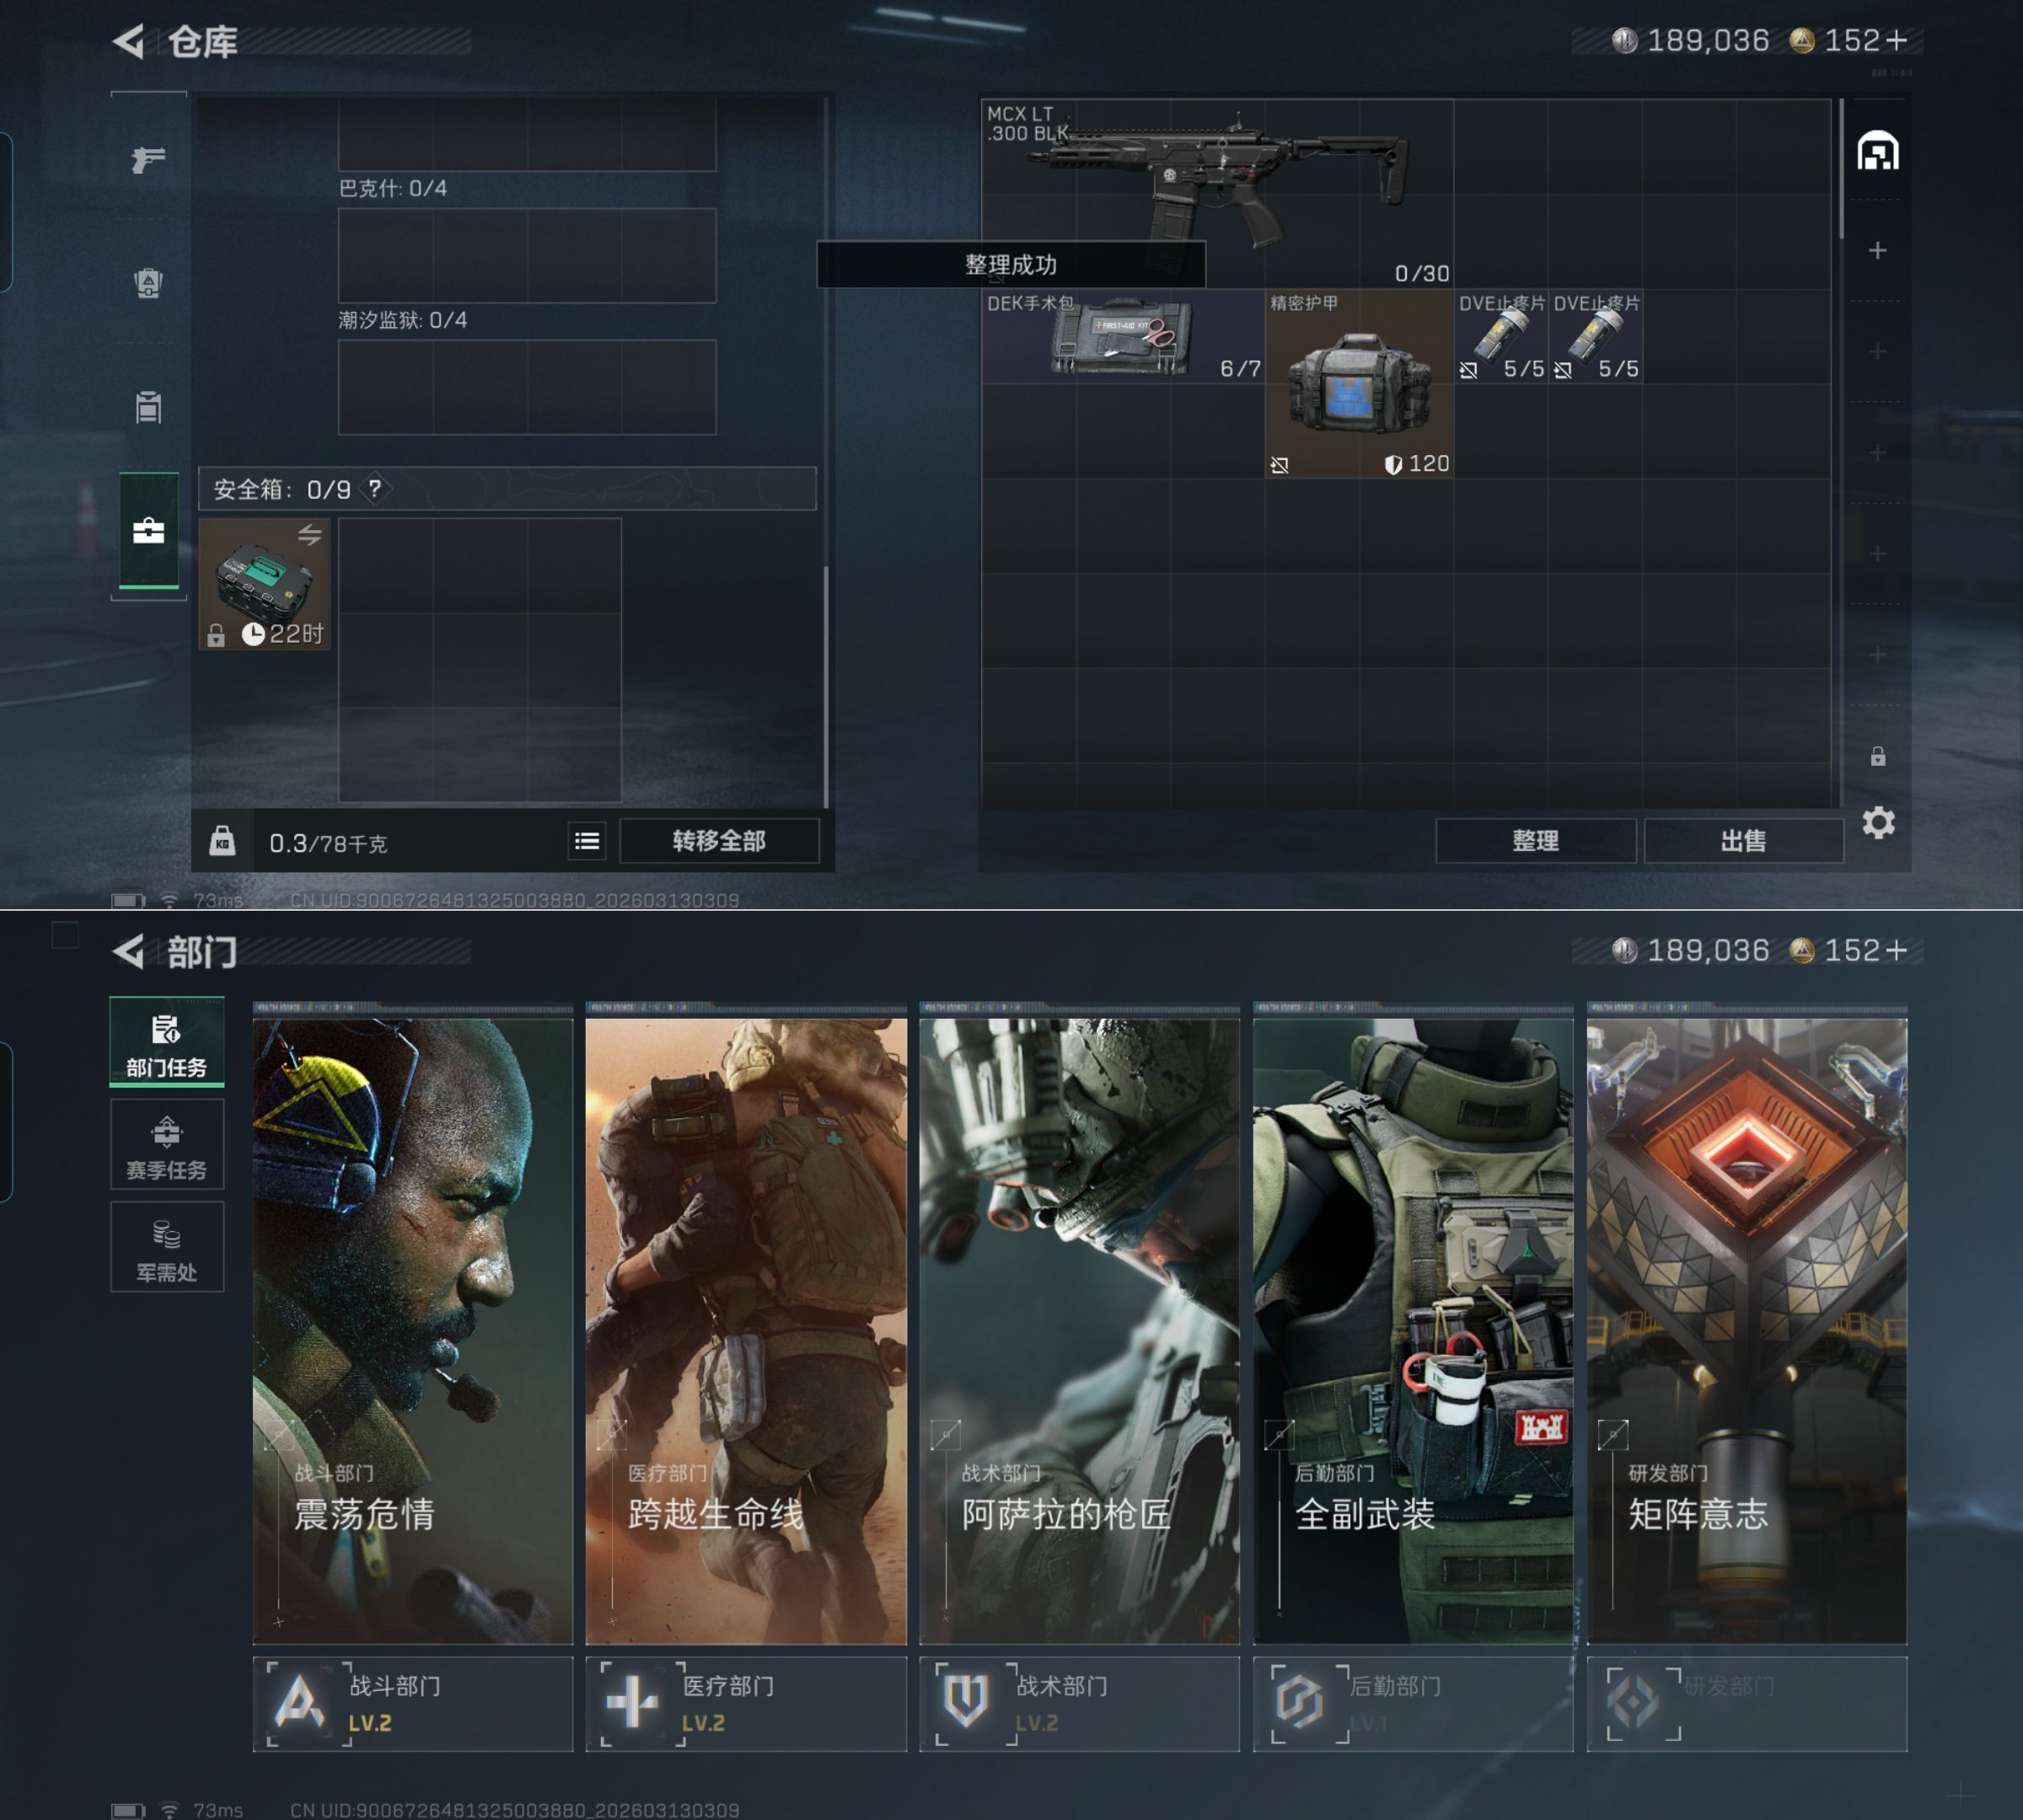Add a new stash page with top plus
2023x1820 pixels.
[1877, 250]
